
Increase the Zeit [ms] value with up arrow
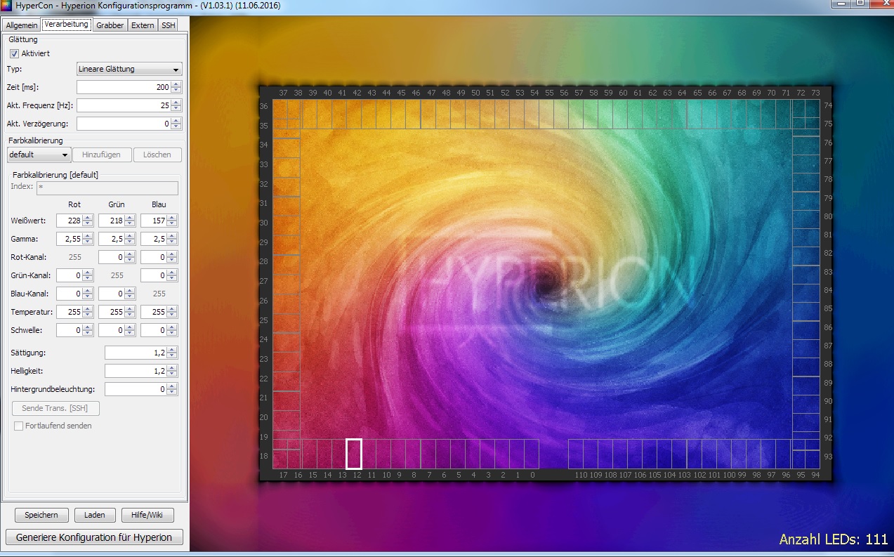click(x=176, y=84)
